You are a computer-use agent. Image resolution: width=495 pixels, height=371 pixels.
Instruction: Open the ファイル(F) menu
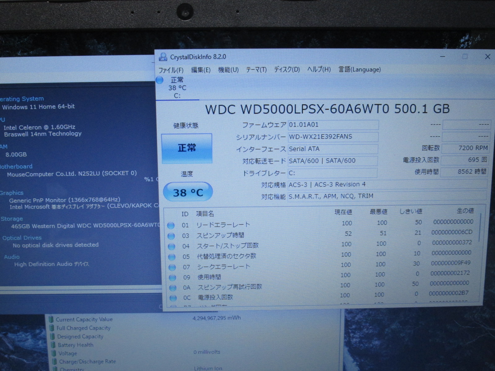(171, 70)
